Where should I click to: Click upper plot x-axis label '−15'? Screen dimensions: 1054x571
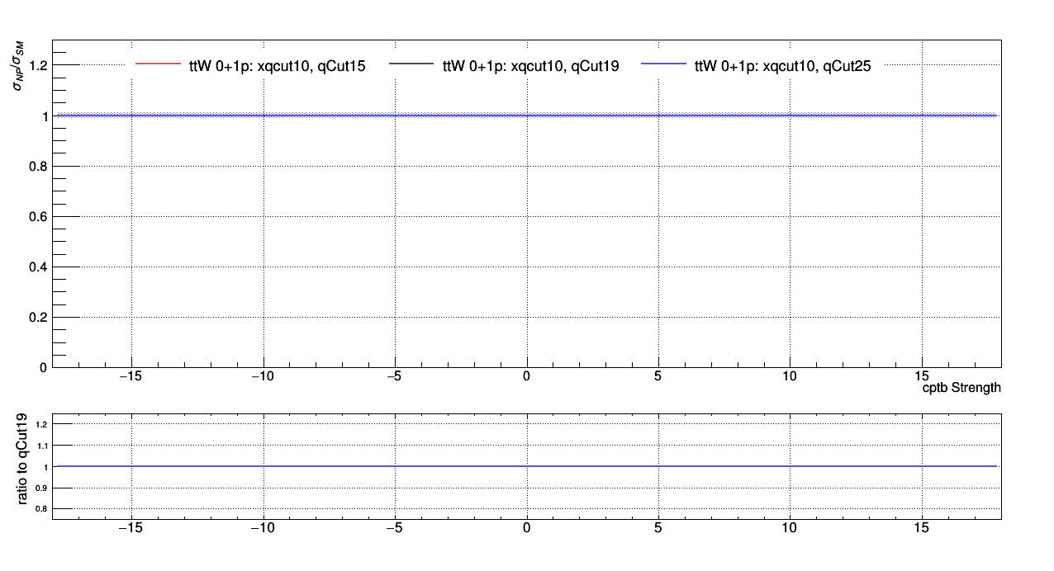click(131, 377)
